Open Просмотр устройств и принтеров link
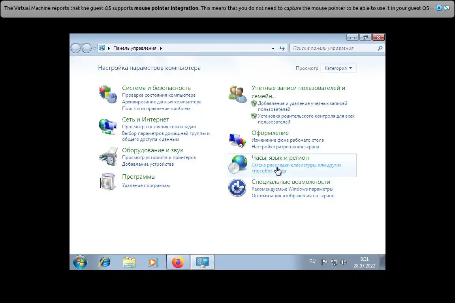 coord(159,157)
